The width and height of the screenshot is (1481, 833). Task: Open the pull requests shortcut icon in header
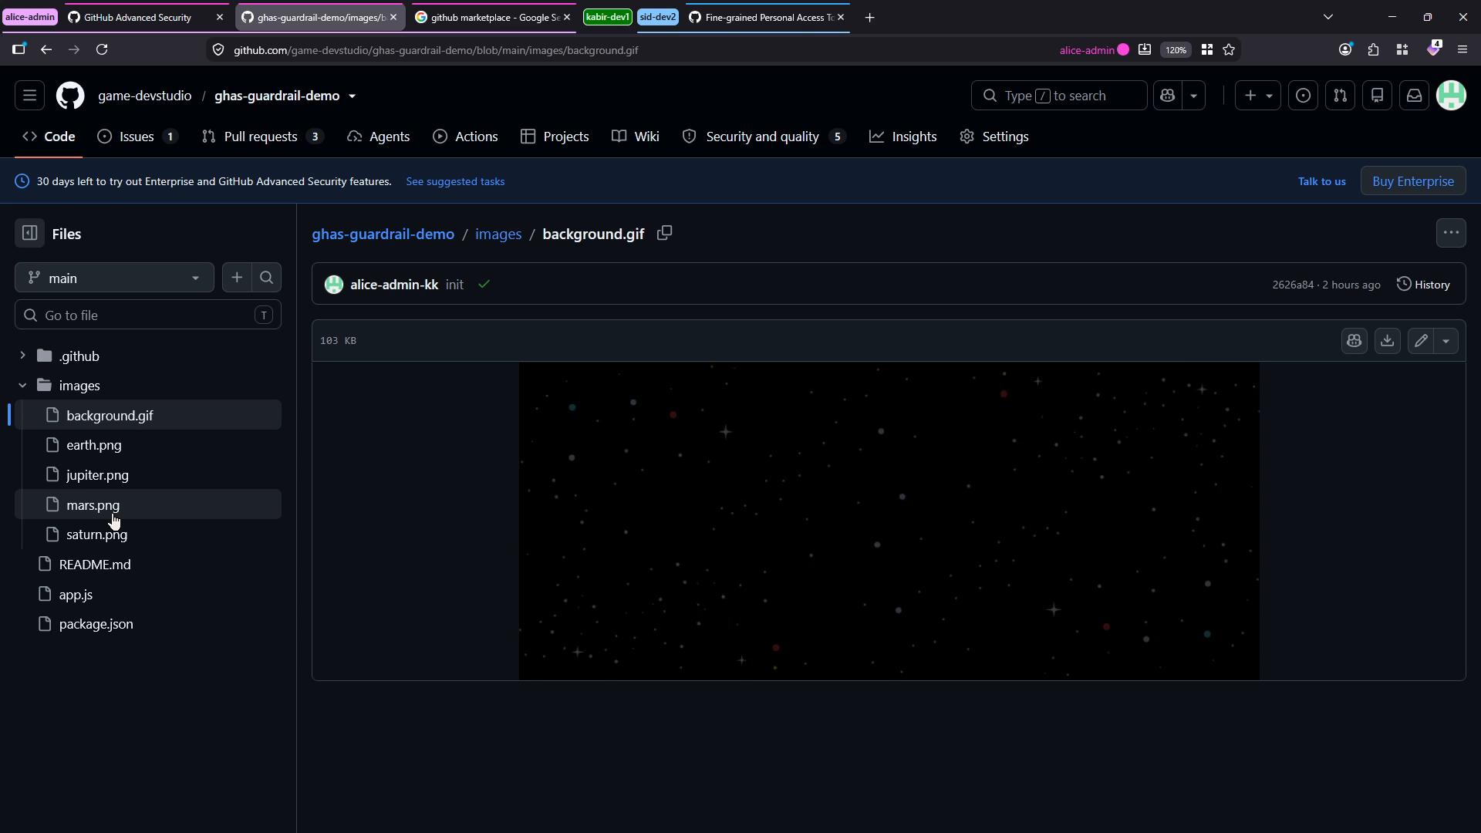[x=1340, y=96]
